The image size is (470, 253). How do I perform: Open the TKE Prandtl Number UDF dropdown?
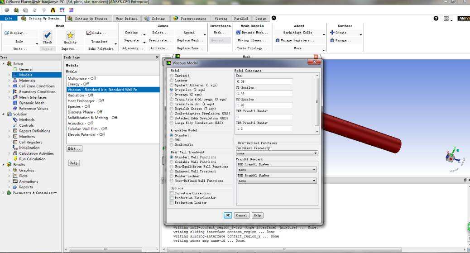[277, 170]
